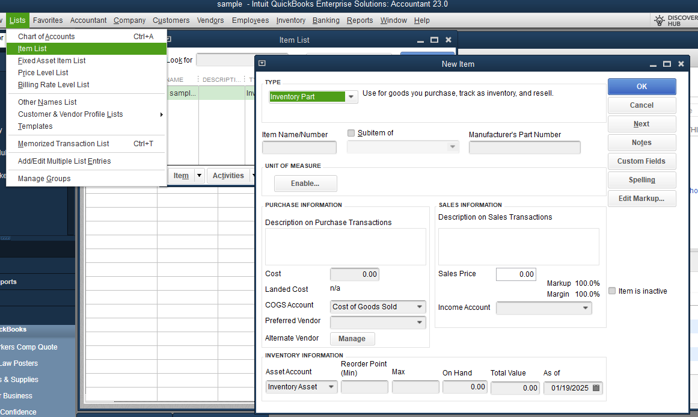
Task: Open the COGS Account dropdown
Action: pos(419,306)
